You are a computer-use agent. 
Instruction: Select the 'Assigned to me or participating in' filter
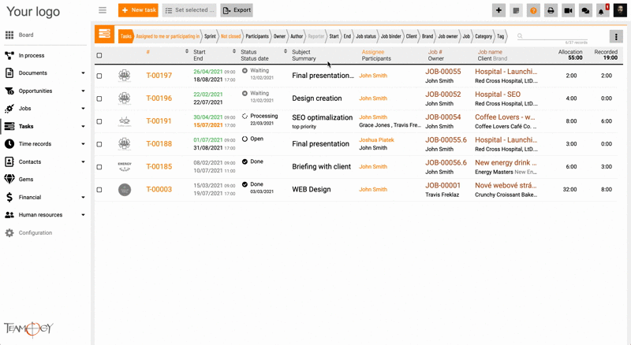167,36
